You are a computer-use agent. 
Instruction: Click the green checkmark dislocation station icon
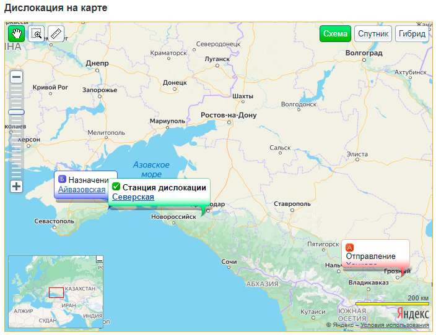pyautogui.click(x=116, y=187)
